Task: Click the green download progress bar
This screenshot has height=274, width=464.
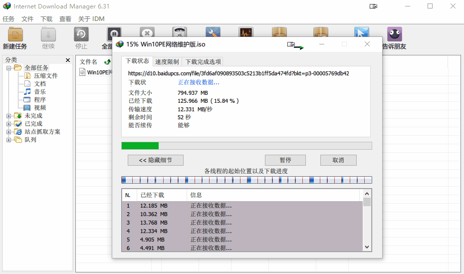Action: [246, 146]
